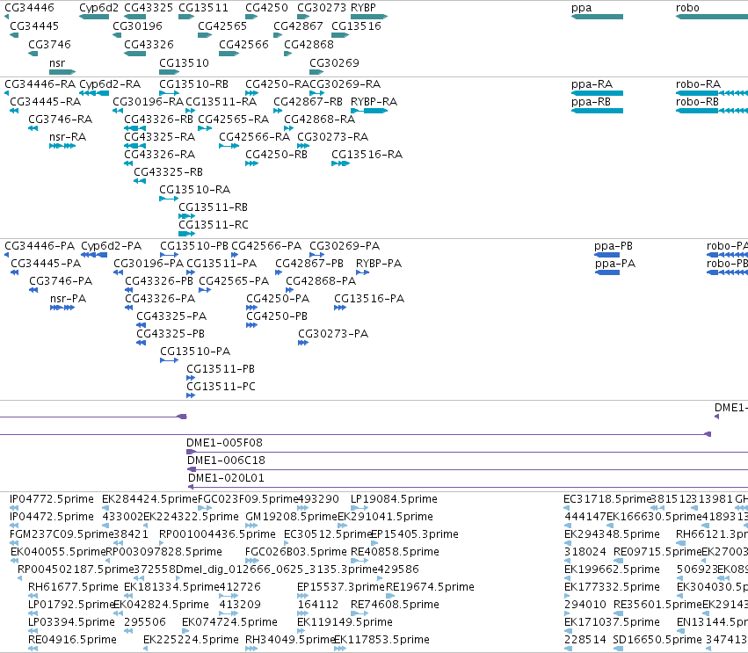Click the ppa gene glyph

coord(597,17)
